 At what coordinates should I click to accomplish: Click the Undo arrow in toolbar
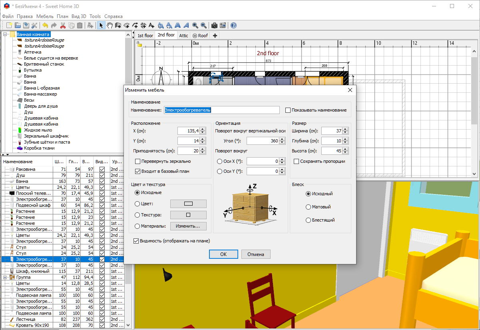[x=45, y=25]
